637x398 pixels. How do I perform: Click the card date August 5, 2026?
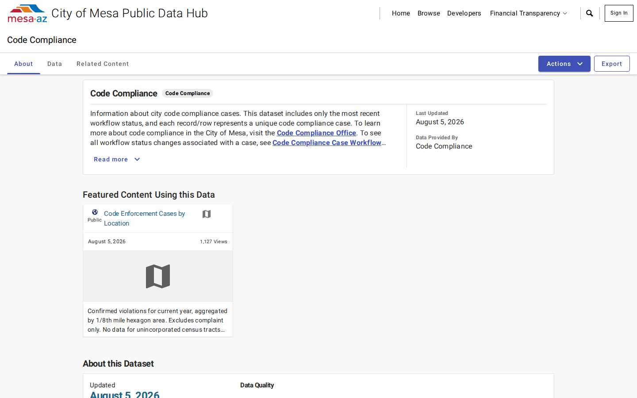(107, 241)
